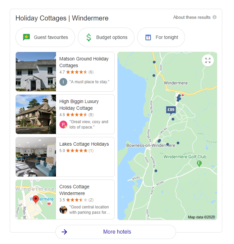Open Cross Cottage Windermere listing
The image size is (234, 244).
65,199
